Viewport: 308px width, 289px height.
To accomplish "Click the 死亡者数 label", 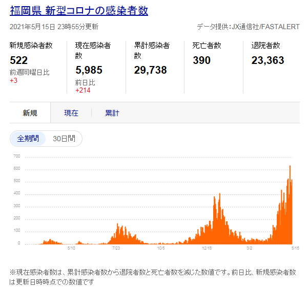I will [x=207, y=46].
